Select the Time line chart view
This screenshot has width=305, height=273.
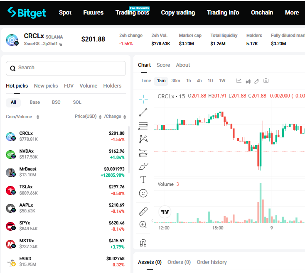click(x=146, y=81)
